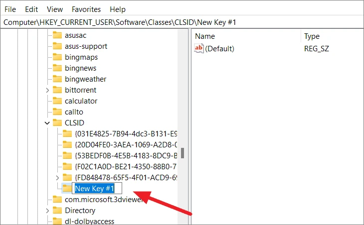
Task: Collapse the CLSID key
Action: (x=47, y=123)
